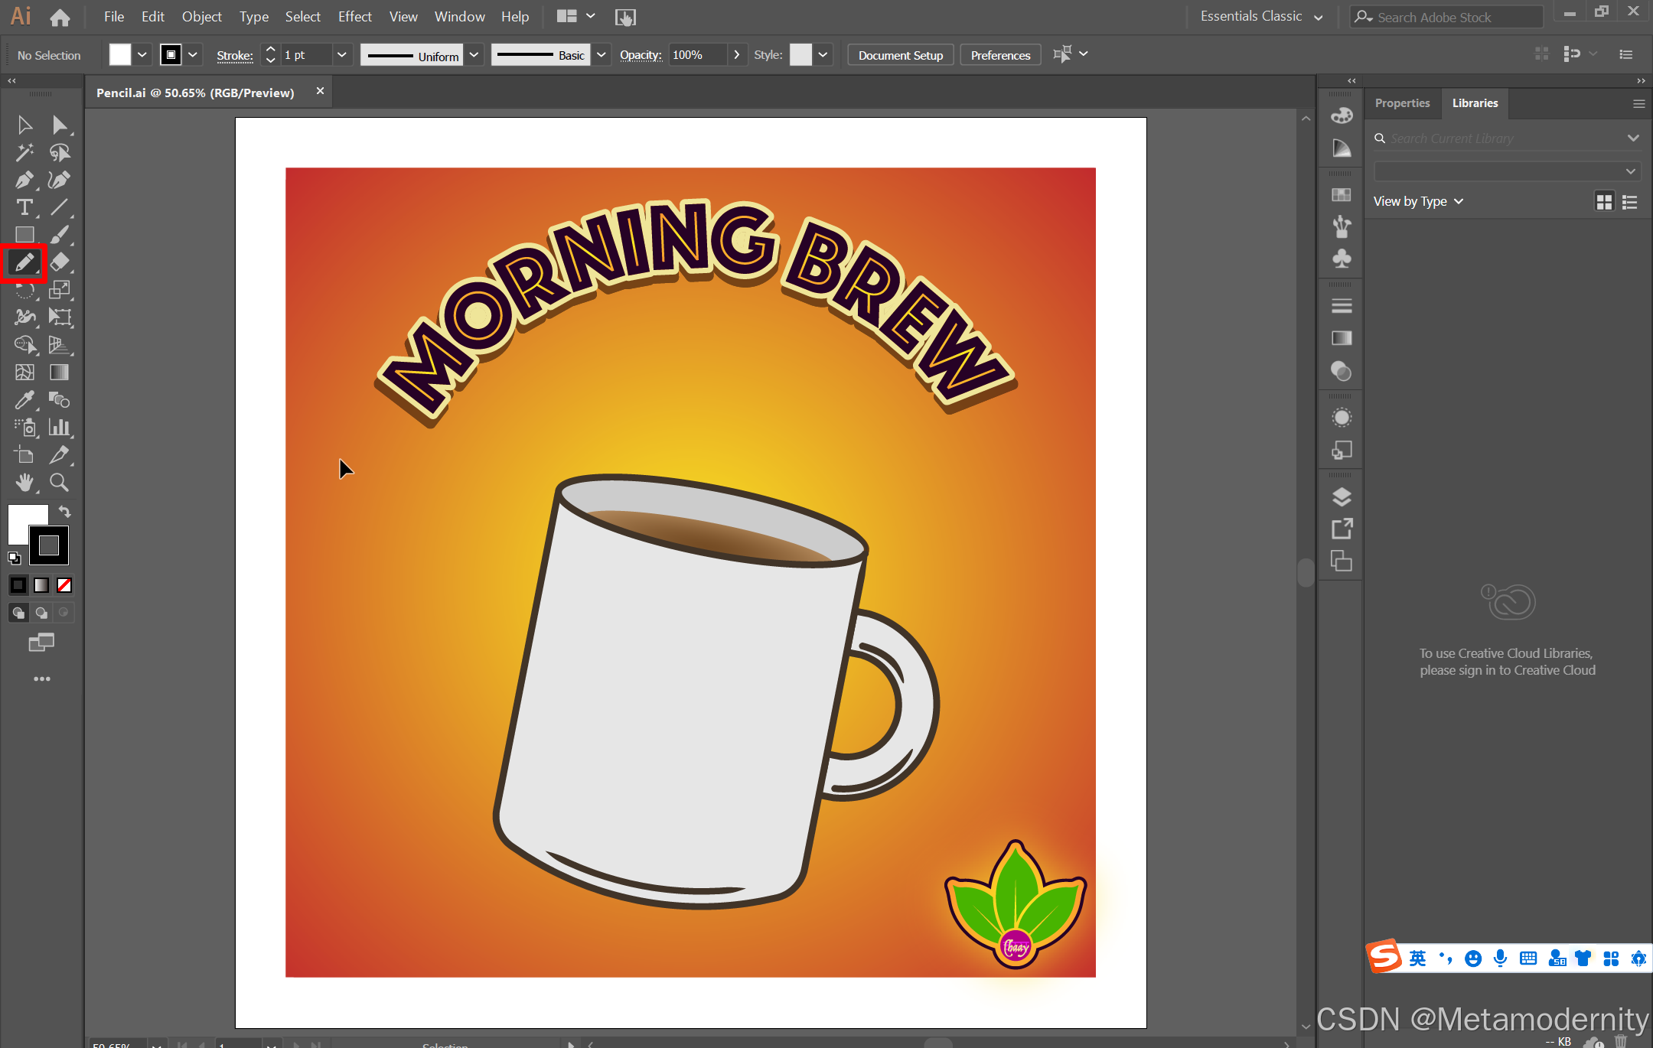1653x1048 pixels.
Task: Set paint mode to None
Action: [64, 585]
